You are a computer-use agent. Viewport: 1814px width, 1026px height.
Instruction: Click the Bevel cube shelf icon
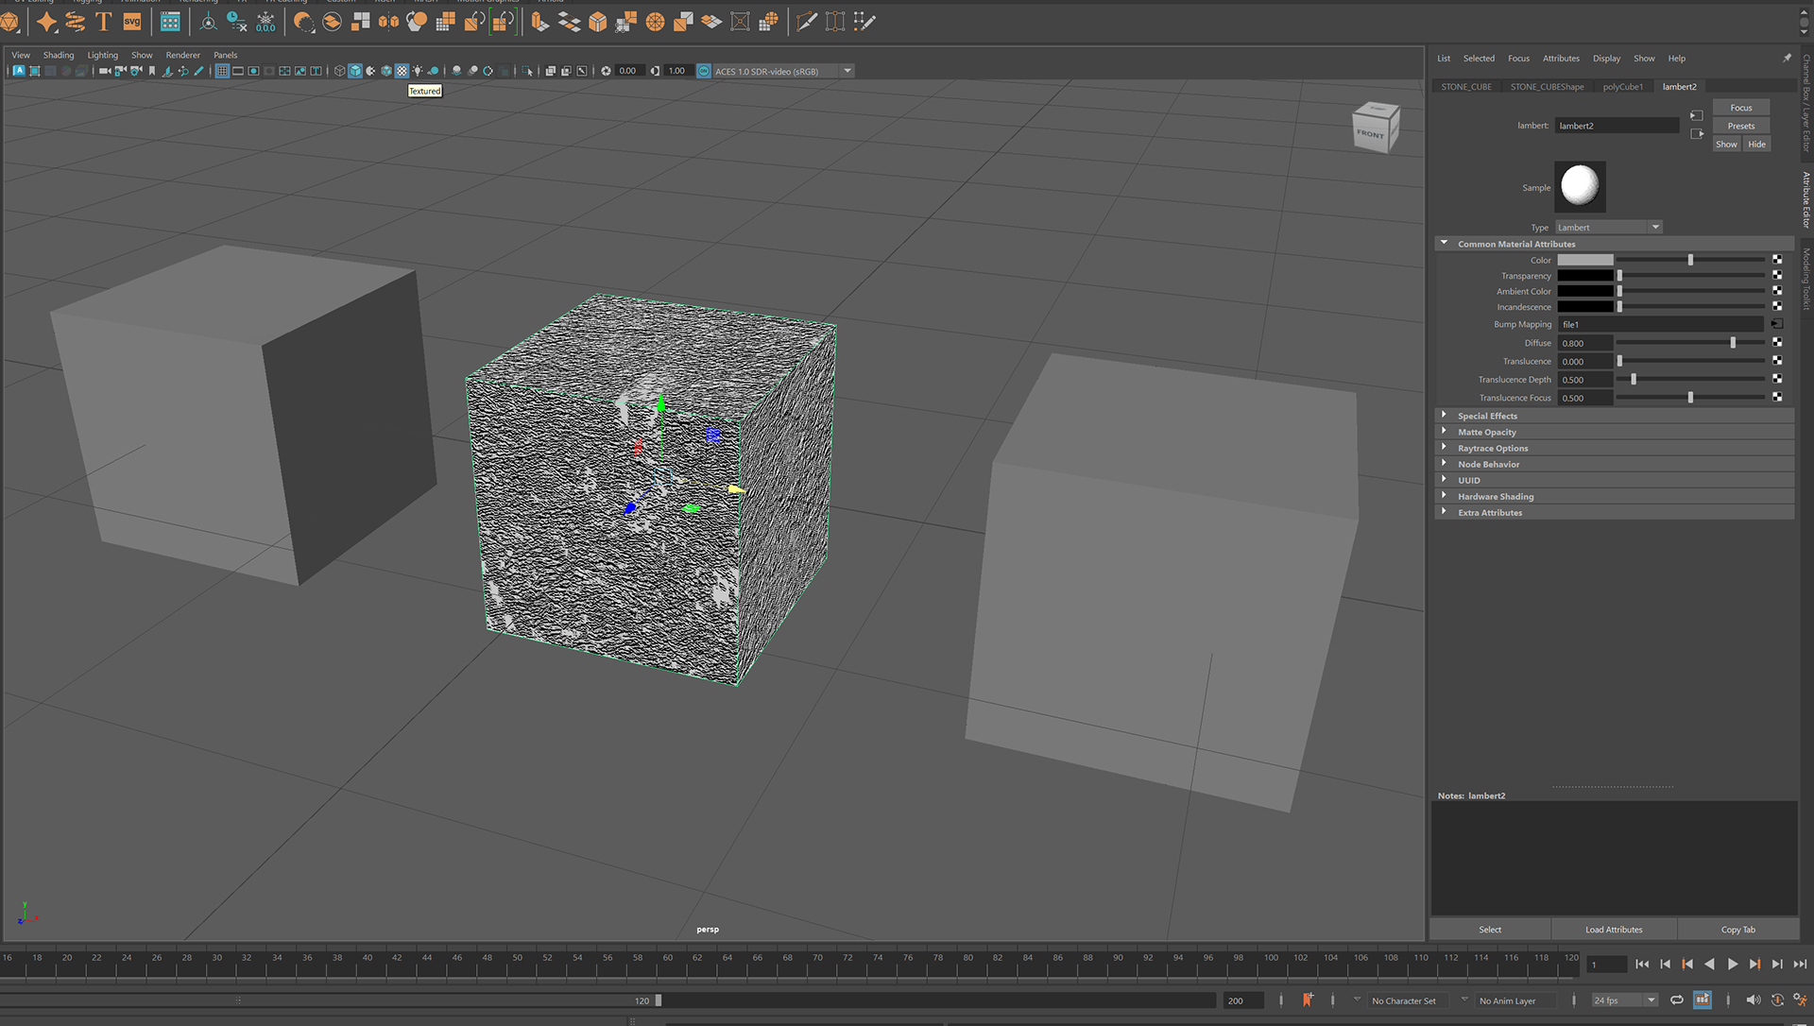(x=598, y=21)
